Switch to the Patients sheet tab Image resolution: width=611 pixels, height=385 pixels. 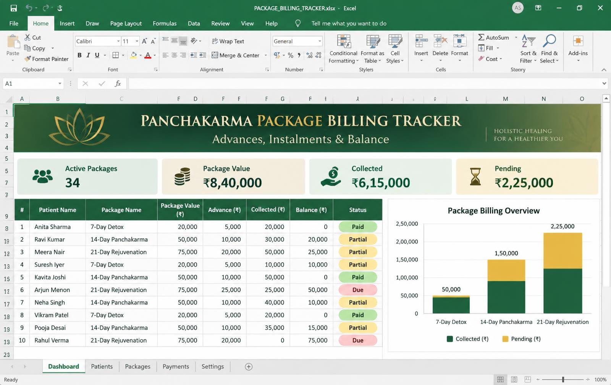pos(102,367)
